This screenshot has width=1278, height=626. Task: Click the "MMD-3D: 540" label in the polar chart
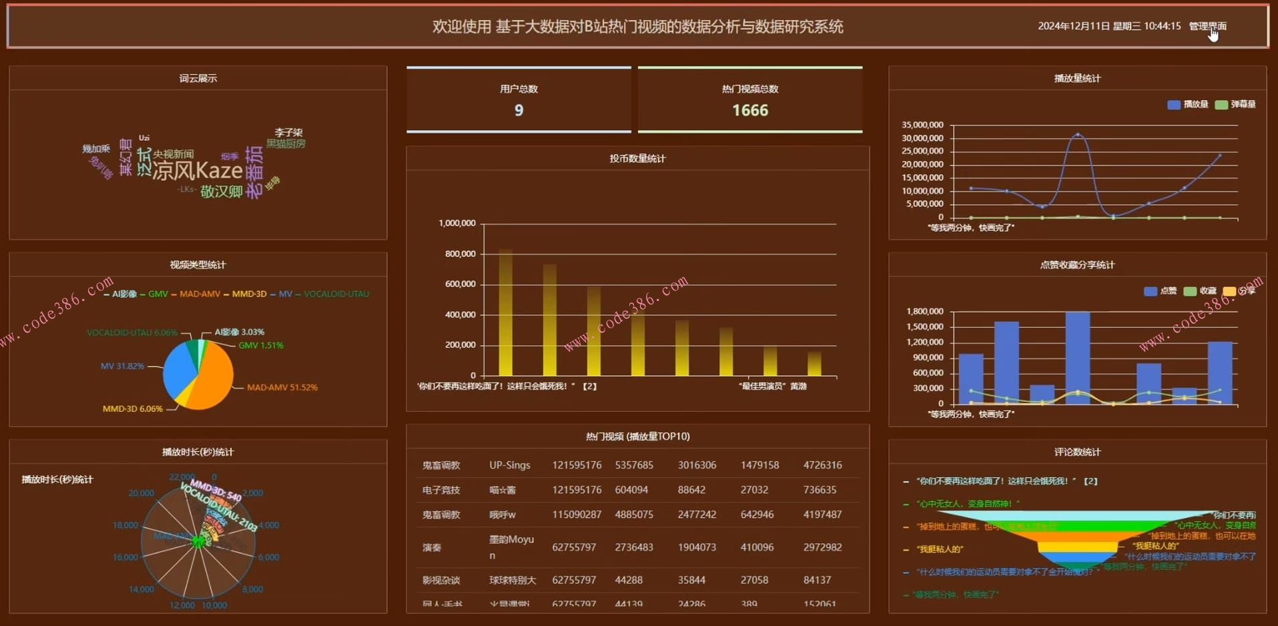[x=216, y=489]
